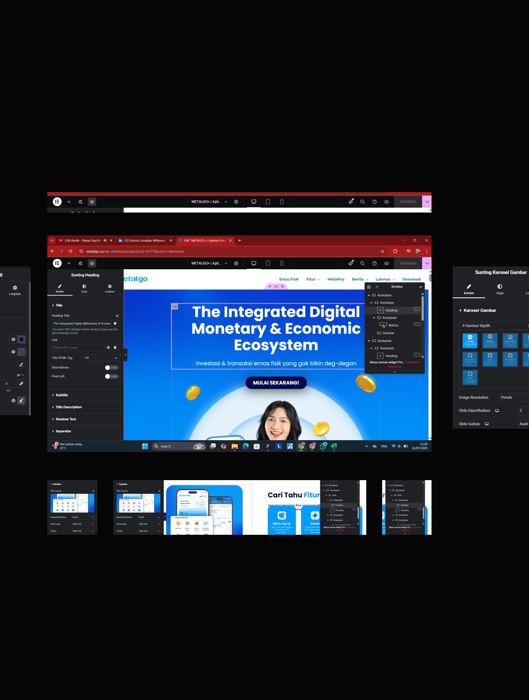This screenshot has height=700, width=529.
Task: Click the dynamic tags icon in the Link field
Action: point(115,348)
